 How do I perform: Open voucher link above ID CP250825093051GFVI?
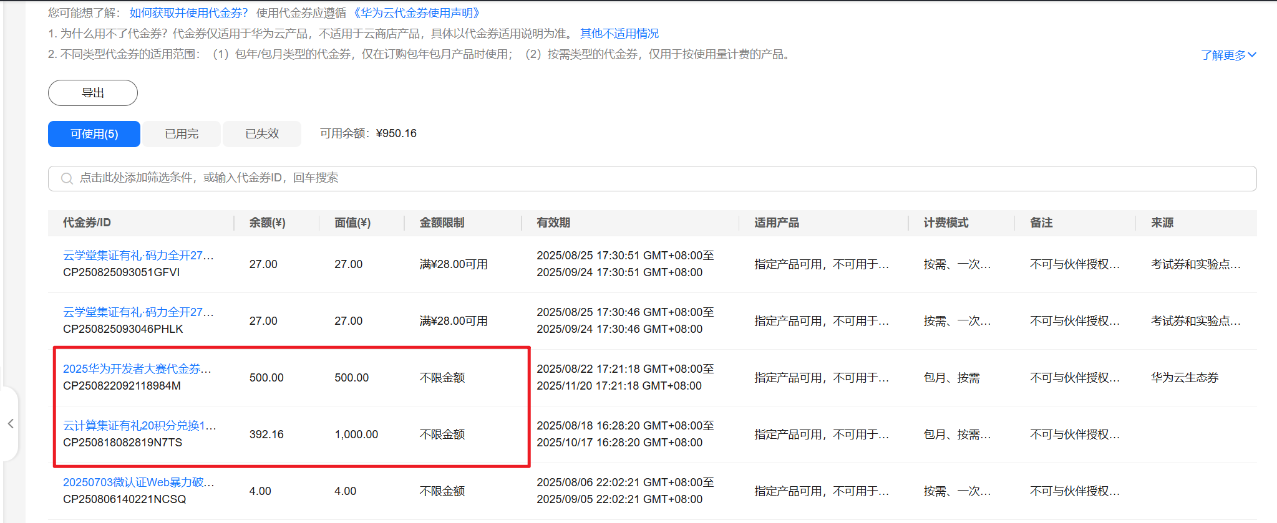pos(138,256)
